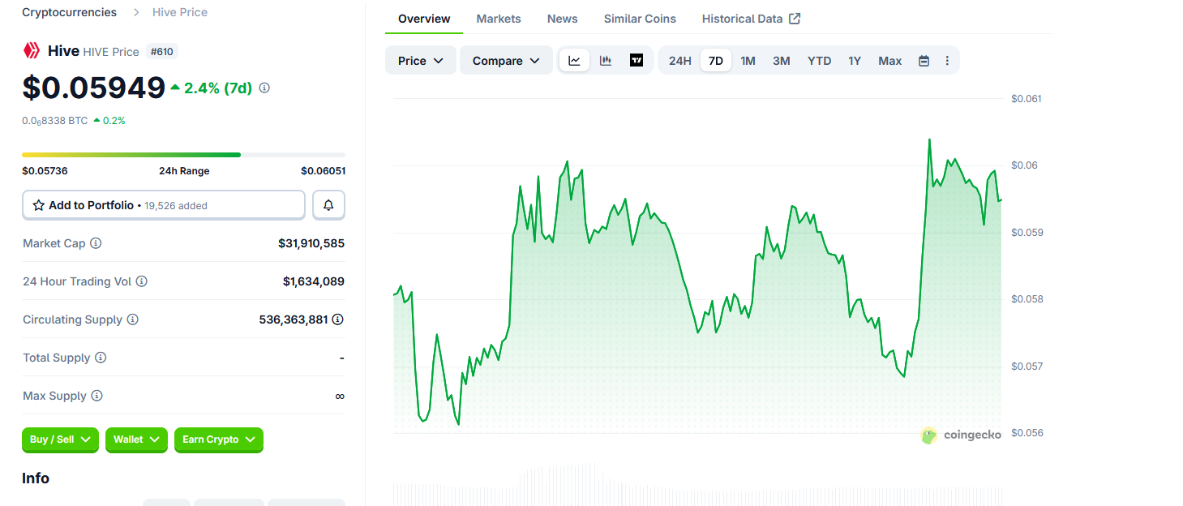Click the Market Cap info icon
Viewport: 1183px width, 506px height.
tap(96, 243)
